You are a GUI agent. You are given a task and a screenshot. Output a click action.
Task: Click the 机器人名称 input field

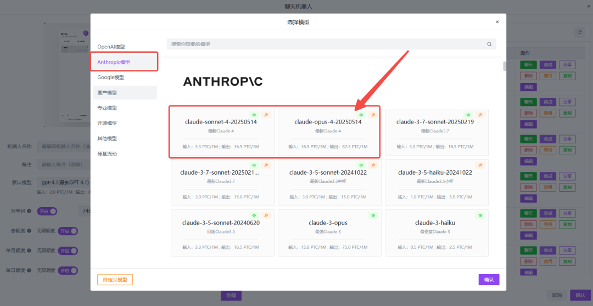pyautogui.click(x=64, y=146)
